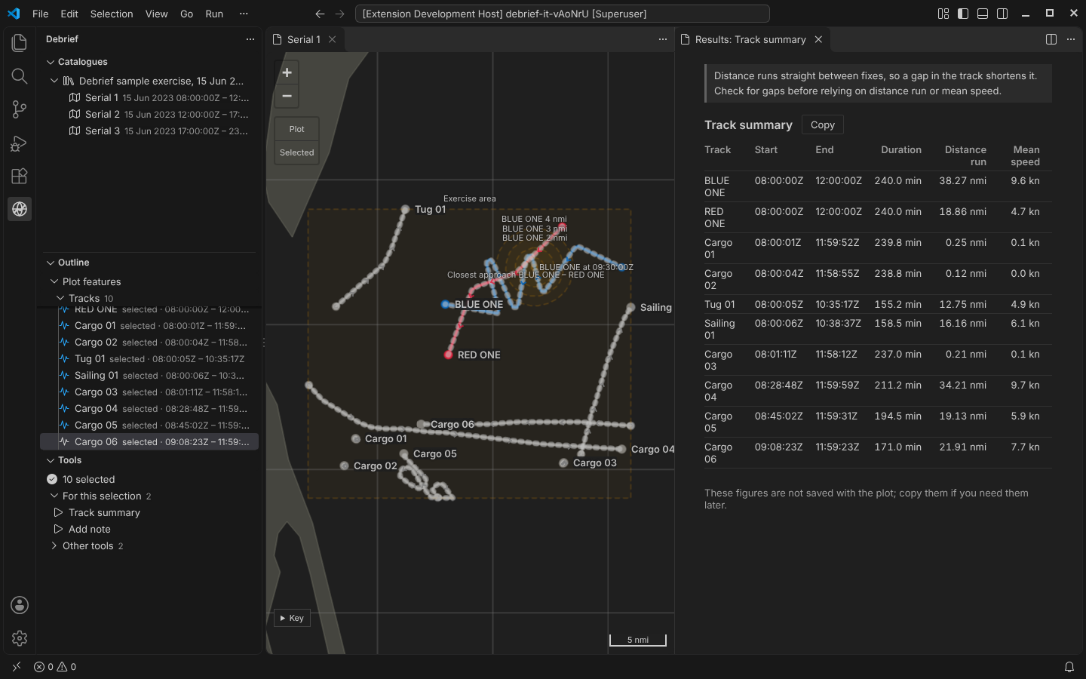Open the Accounts menu icon

(x=20, y=605)
